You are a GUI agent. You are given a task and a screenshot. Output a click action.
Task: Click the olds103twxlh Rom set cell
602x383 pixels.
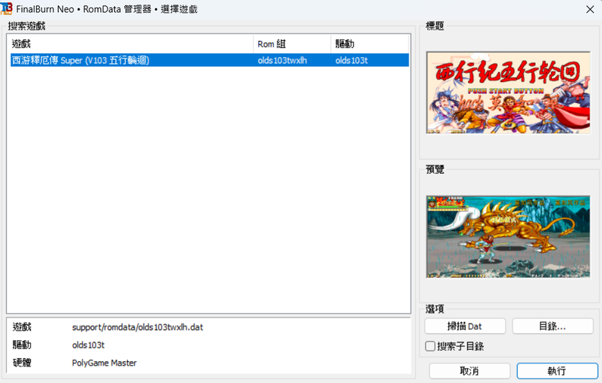282,60
